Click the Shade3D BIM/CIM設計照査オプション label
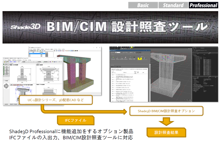220x142 pixels. tap(166, 111)
